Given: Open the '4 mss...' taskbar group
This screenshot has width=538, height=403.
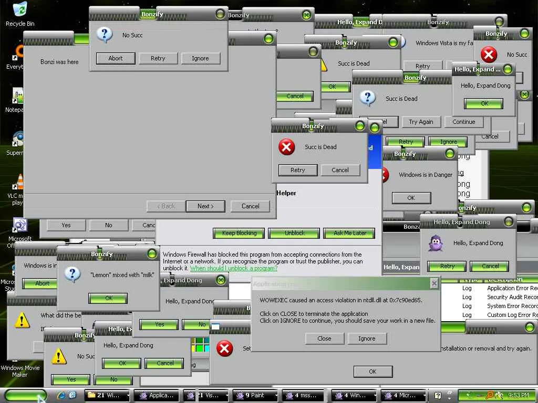Looking at the screenshot, I should tap(304, 395).
